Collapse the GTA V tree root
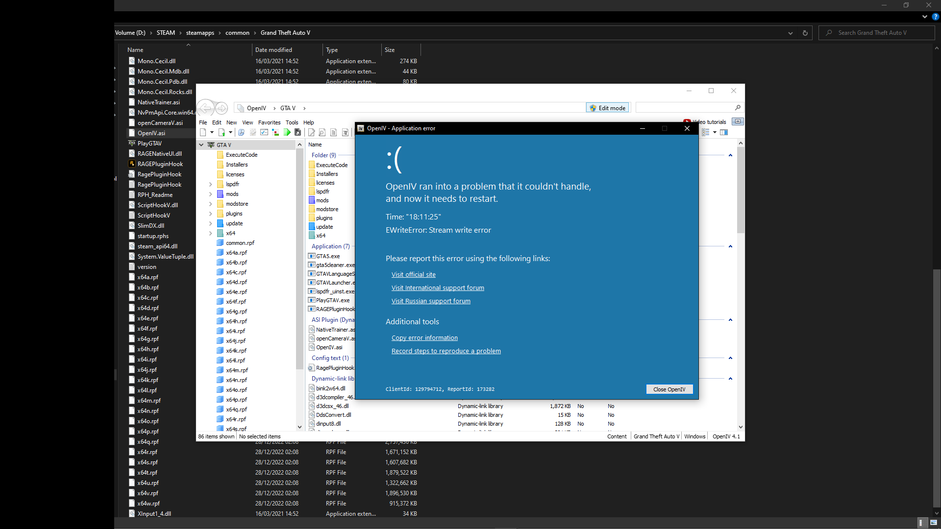 coord(201,145)
